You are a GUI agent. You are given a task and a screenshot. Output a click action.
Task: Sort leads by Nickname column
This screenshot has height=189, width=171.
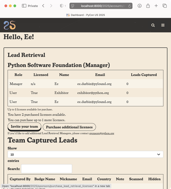point(68,179)
